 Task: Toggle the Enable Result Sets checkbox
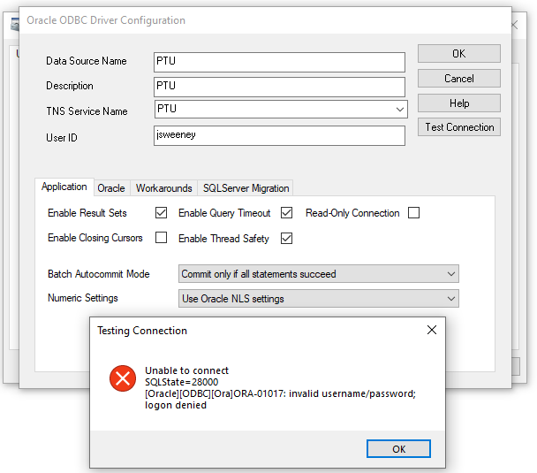(x=161, y=213)
